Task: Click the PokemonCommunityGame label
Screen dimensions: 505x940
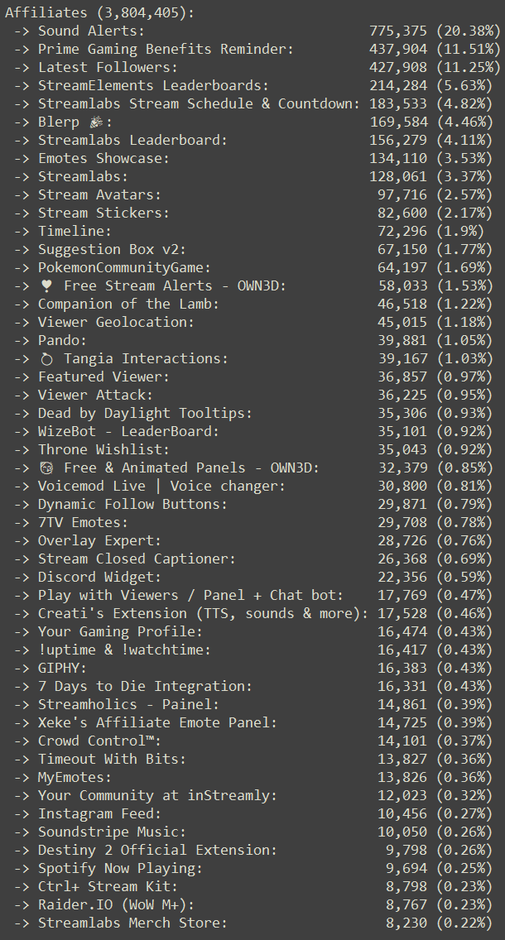Action: (x=125, y=267)
